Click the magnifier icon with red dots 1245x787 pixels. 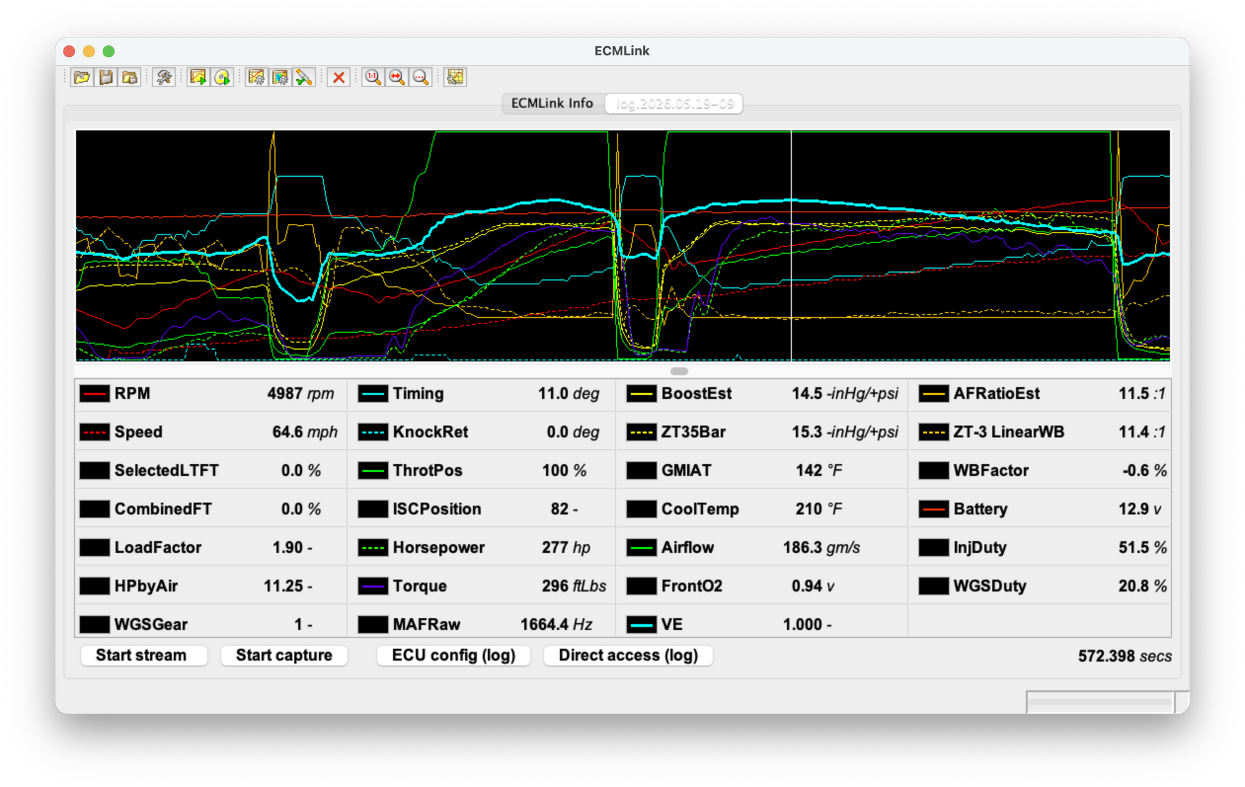click(421, 77)
